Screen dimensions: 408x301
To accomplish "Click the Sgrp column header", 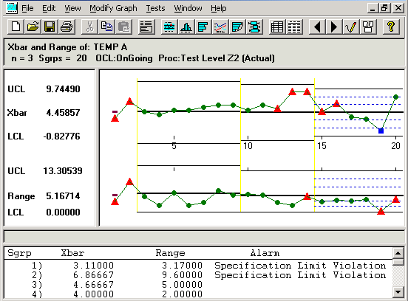I will [x=19, y=253].
